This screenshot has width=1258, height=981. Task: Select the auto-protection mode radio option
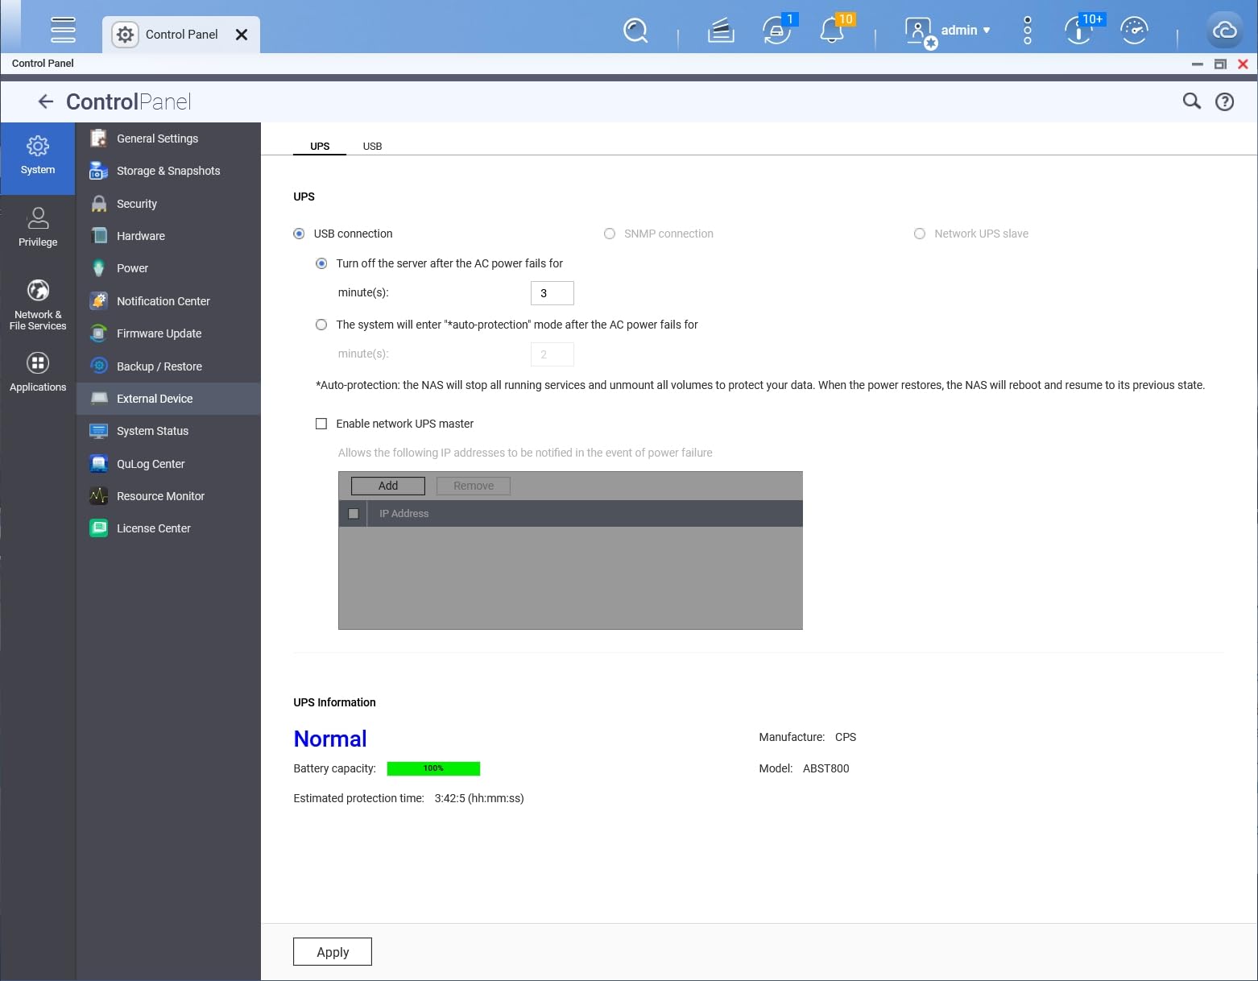coord(321,325)
